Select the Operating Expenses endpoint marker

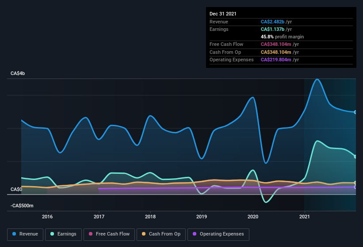355,187
